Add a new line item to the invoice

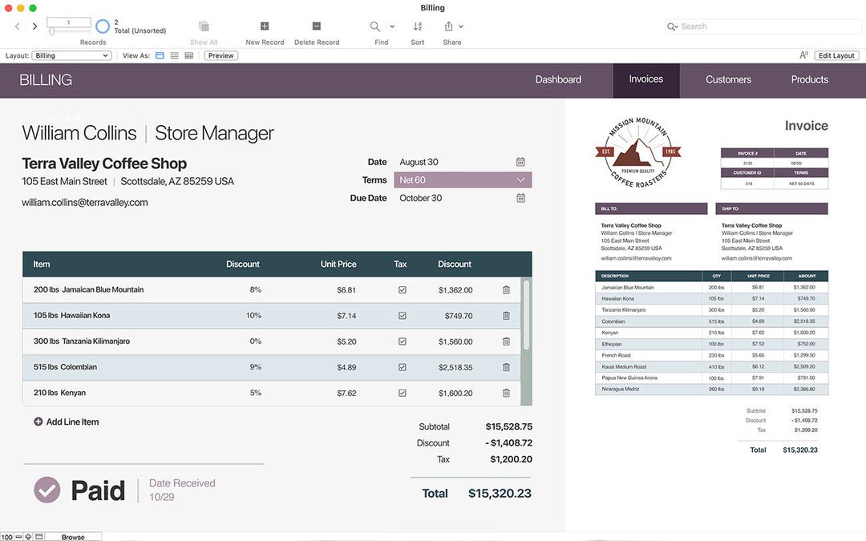pyautogui.click(x=66, y=421)
